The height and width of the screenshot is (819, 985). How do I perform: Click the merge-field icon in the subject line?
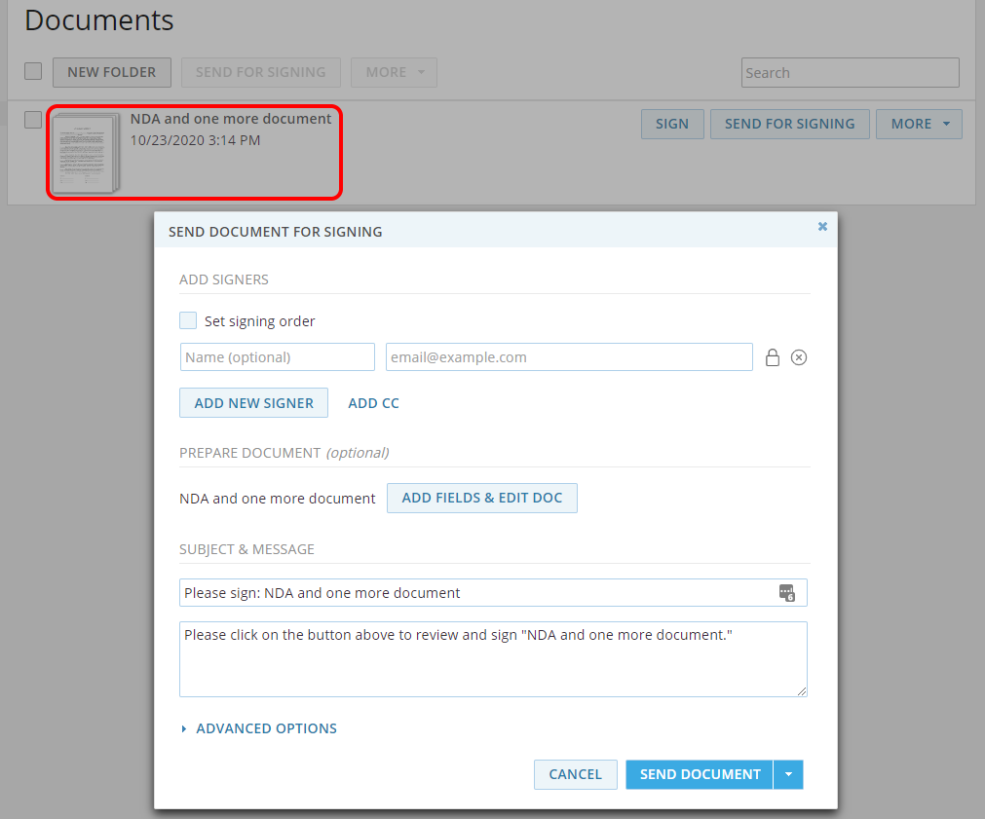(x=787, y=592)
